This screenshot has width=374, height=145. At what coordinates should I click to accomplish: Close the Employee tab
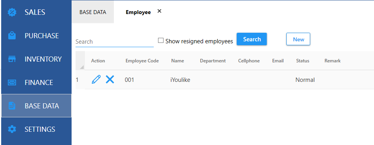click(x=159, y=11)
